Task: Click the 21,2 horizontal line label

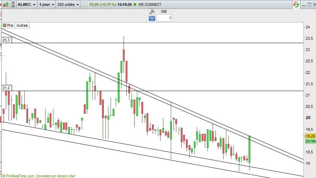Action: pos(7,88)
